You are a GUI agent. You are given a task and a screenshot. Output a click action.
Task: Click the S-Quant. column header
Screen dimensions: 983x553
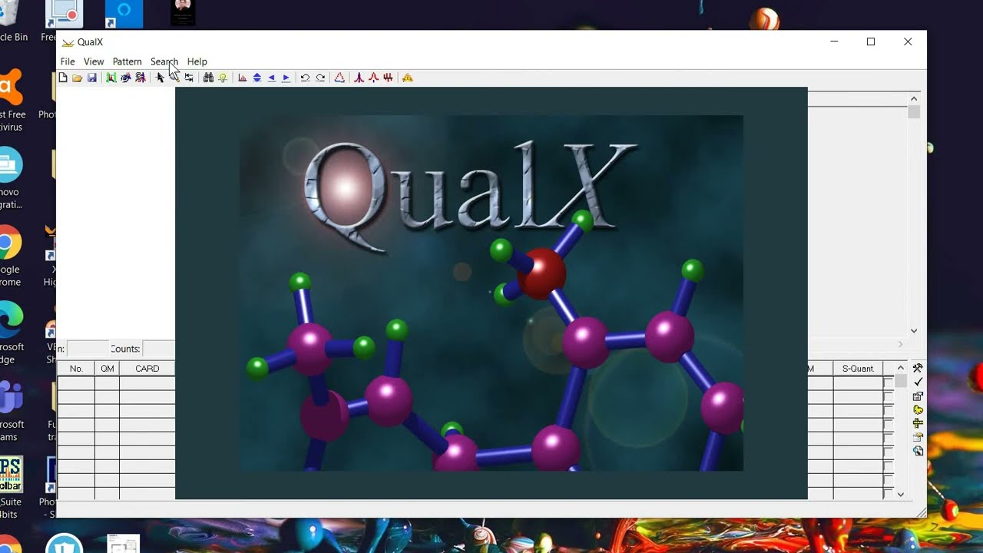point(858,369)
